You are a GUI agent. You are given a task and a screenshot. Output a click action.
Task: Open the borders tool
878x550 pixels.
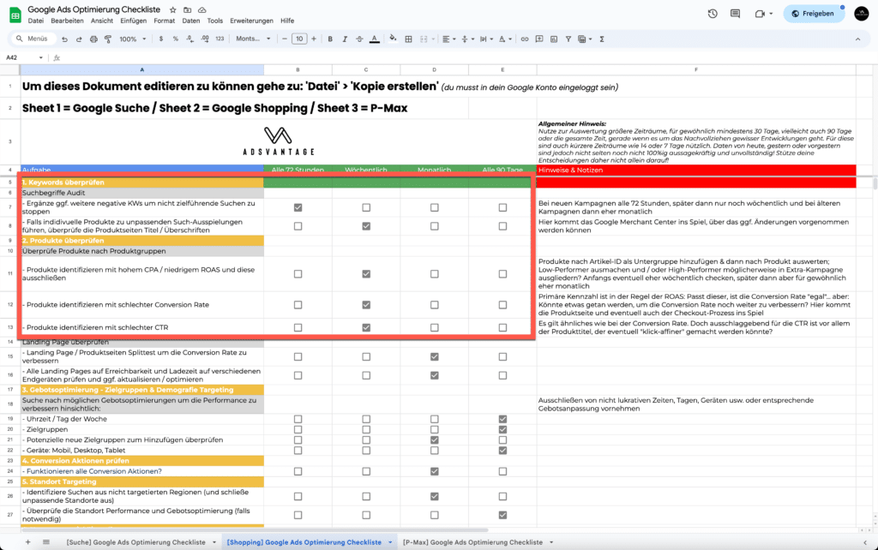click(x=409, y=39)
